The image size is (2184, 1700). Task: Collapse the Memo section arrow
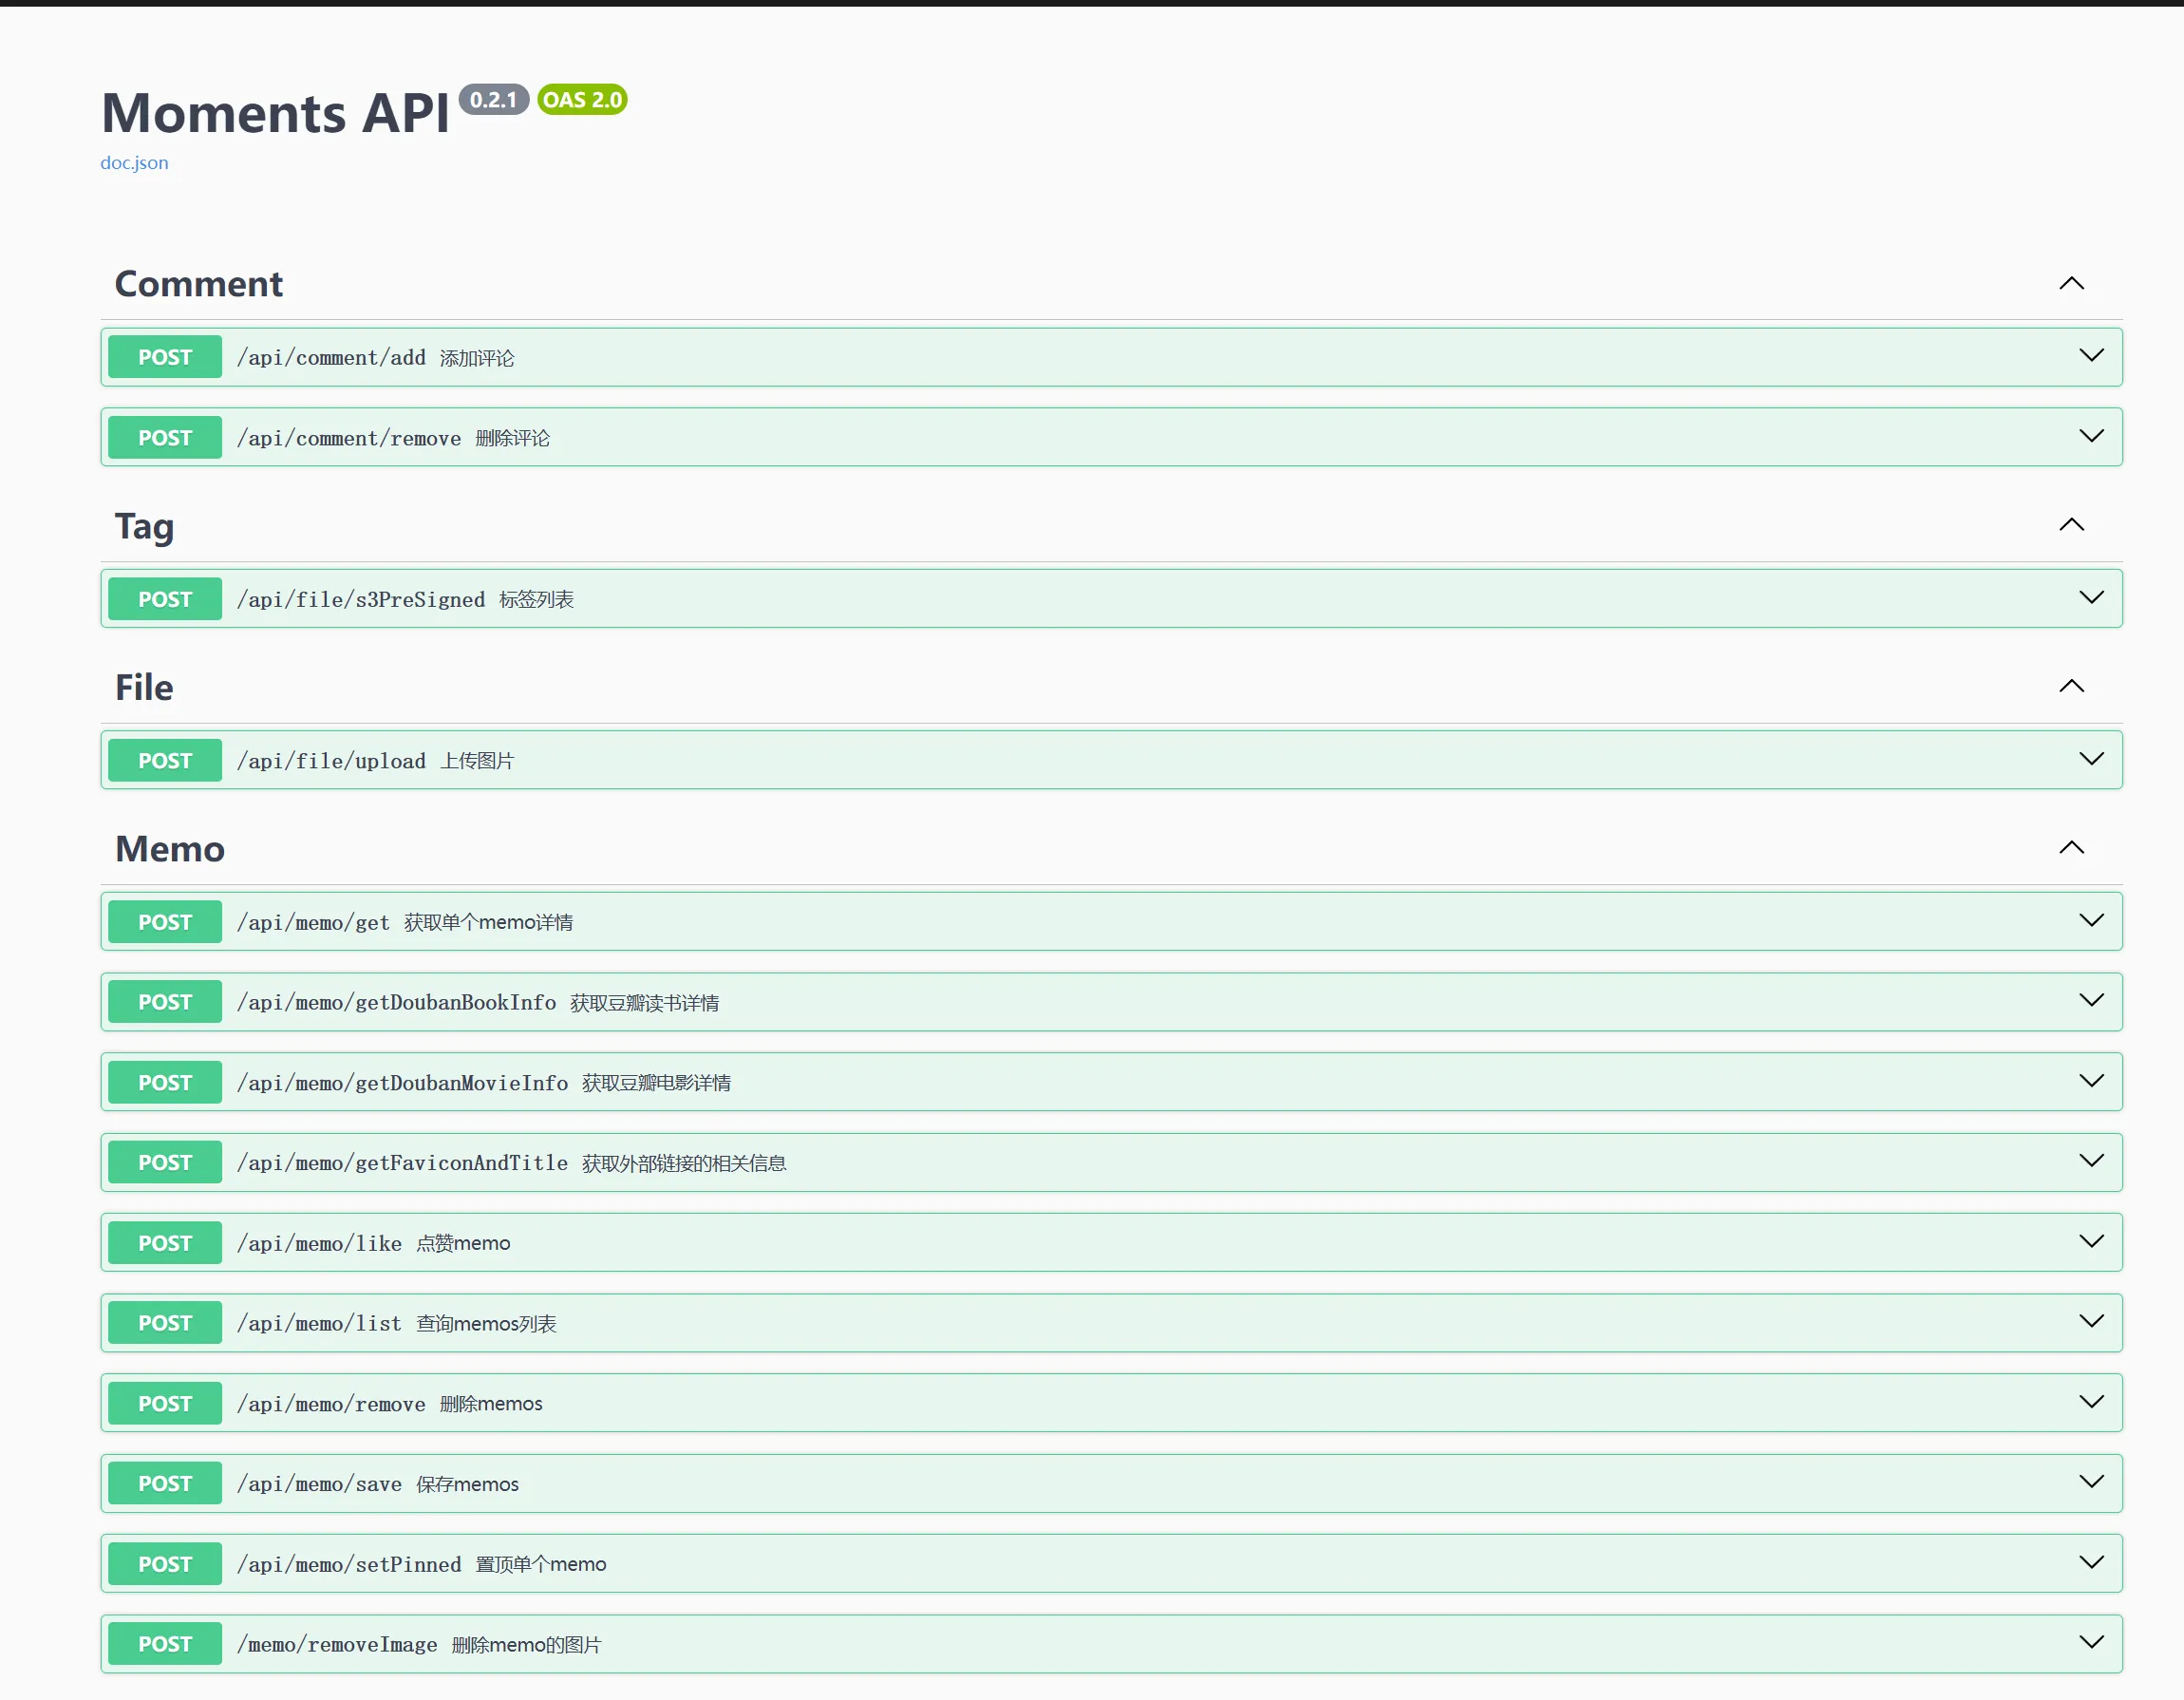pos(2071,848)
